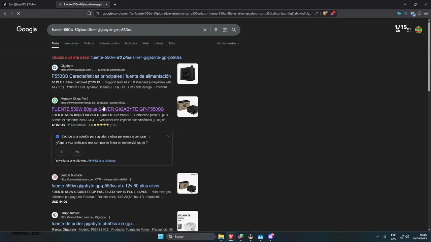Expand the Herramientas dropdown
This screenshot has height=242, width=431.
click(x=228, y=43)
